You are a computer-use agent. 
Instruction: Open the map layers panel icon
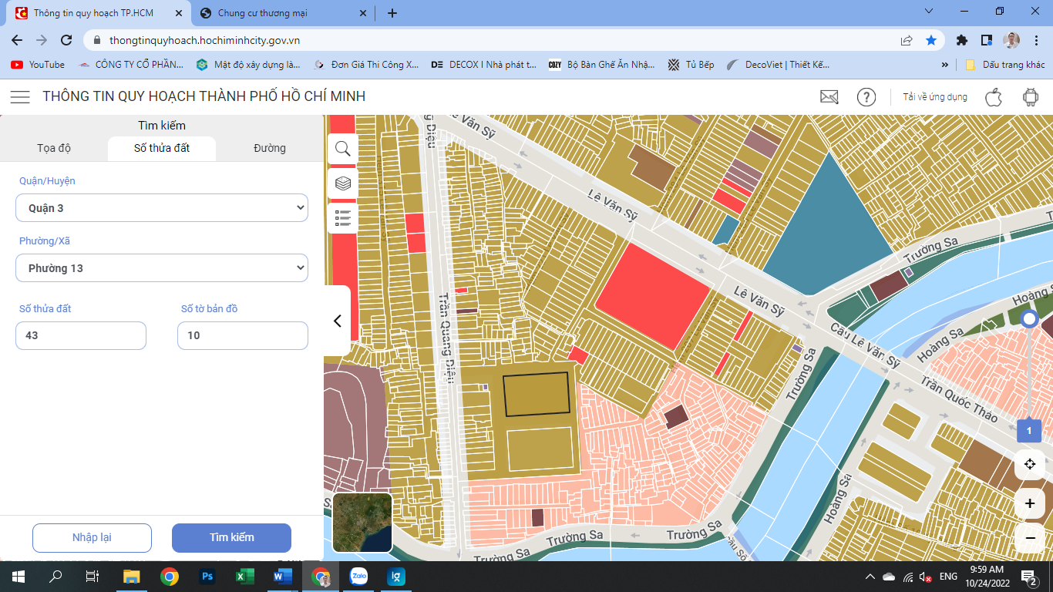(x=343, y=183)
